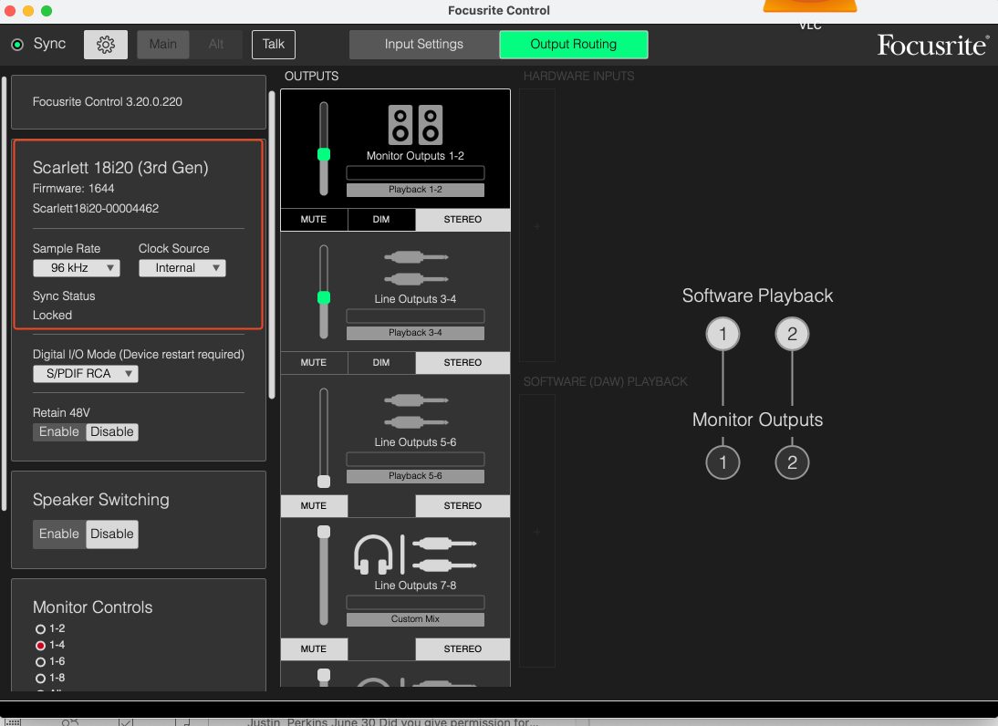Viewport: 998px width, 726px height.
Task: Select the Line Outputs 3-4 jack icon
Action: [x=416, y=268]
